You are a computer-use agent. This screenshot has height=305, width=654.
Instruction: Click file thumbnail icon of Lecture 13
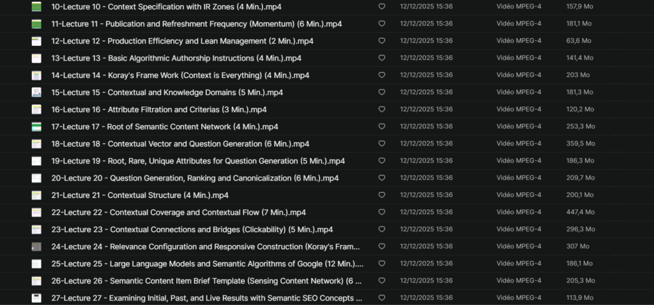(36, 58)
